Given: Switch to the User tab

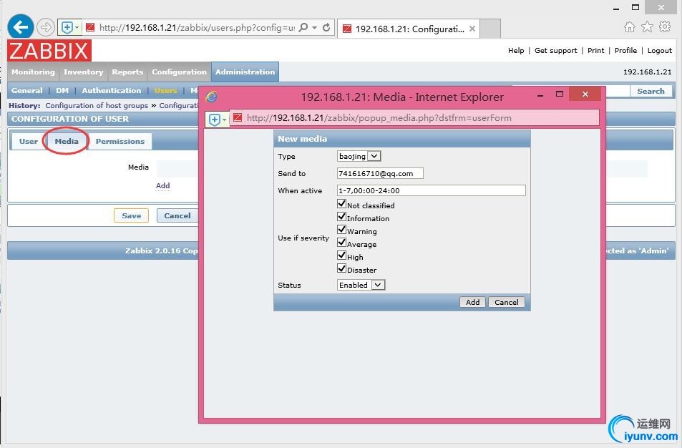Looking at the screenshot, I should coord(29,142).
